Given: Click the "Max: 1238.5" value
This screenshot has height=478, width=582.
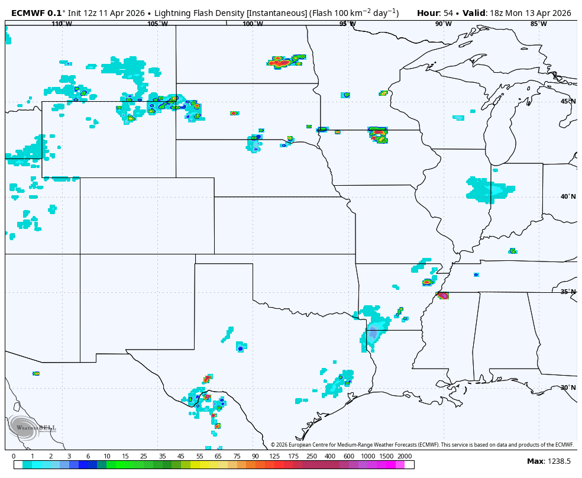Looking at the screenshot, I should coord(549,461).
